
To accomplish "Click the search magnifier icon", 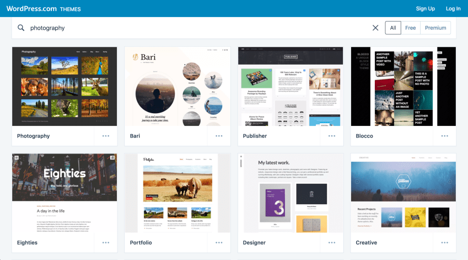I will point(21,28).
